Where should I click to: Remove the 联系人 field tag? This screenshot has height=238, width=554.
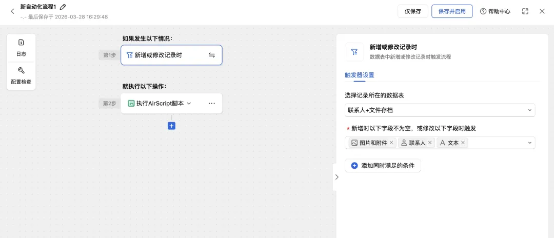pyautogui.click(x=430, y=143)
